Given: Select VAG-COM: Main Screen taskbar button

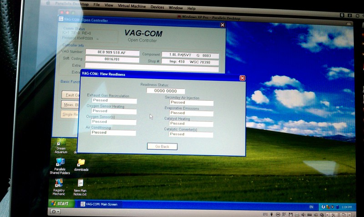Looking at the screenshot, I should [x=99, y=204].
